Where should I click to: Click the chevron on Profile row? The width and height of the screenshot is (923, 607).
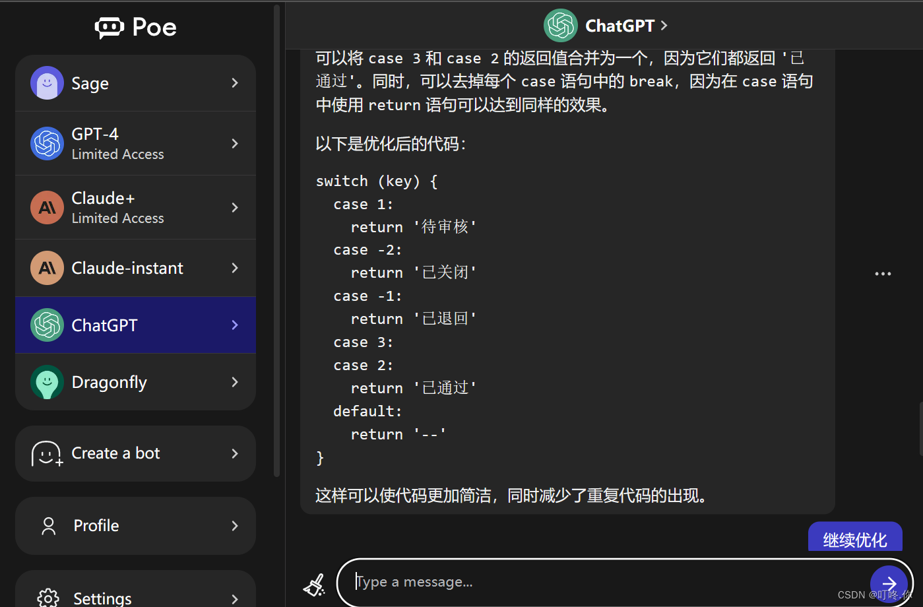pos(235,526)
